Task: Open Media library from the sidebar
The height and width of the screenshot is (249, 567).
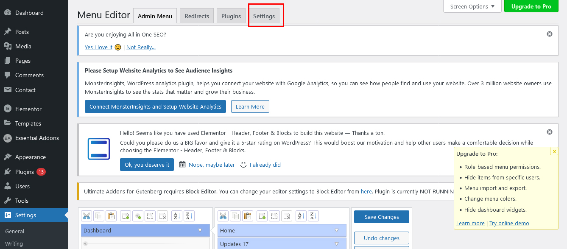Action: 34,46
